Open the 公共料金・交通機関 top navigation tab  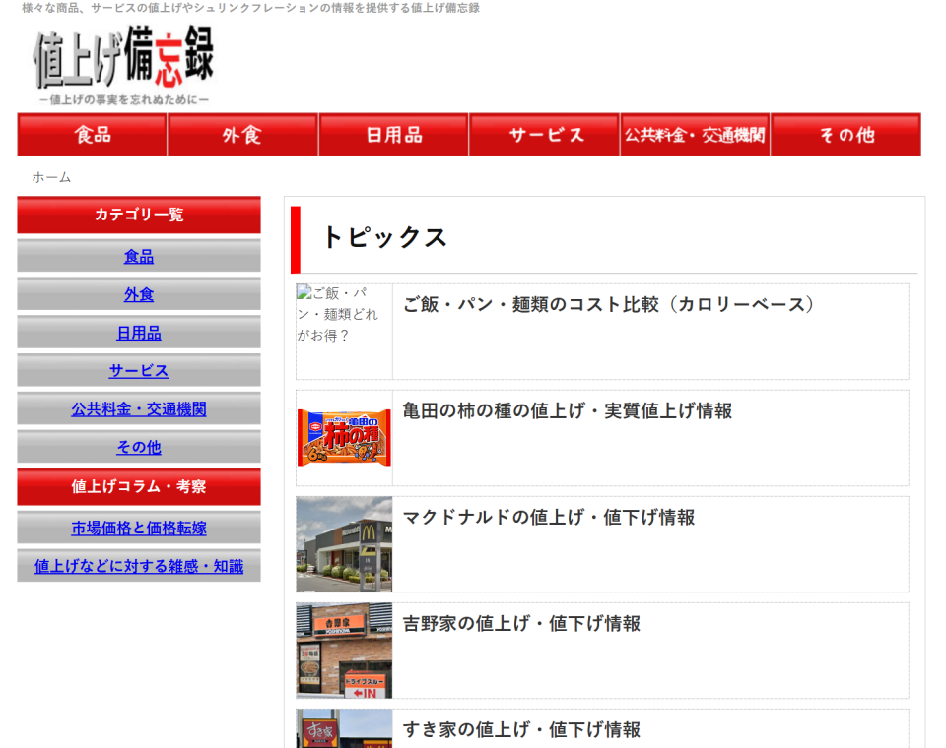695,135
